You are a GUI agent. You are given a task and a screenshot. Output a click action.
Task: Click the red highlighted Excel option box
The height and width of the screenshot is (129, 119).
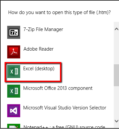33,72
